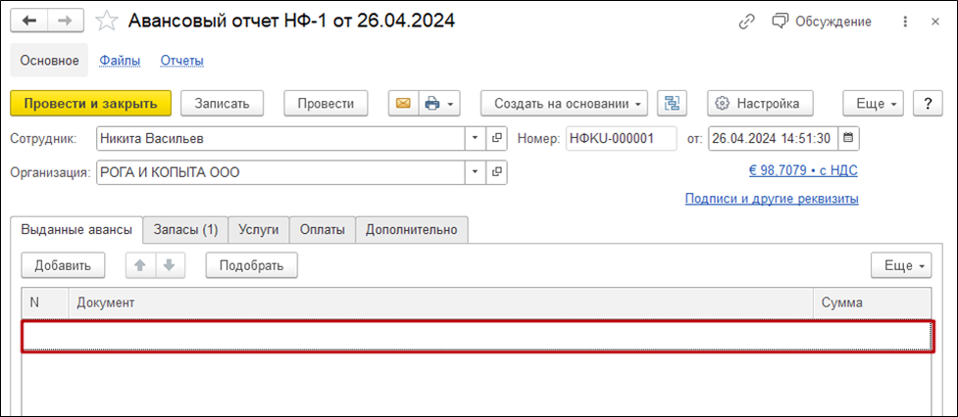Open the document structure/relations icon
This screenshot has height=417, width=958.
[673, 103]
